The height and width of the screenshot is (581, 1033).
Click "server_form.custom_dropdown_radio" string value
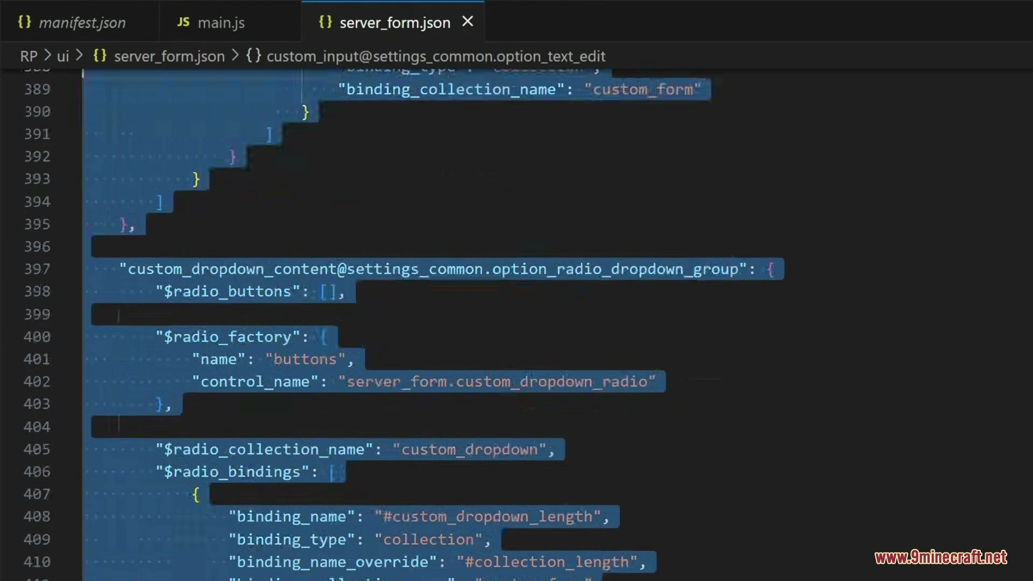(497, 382)
